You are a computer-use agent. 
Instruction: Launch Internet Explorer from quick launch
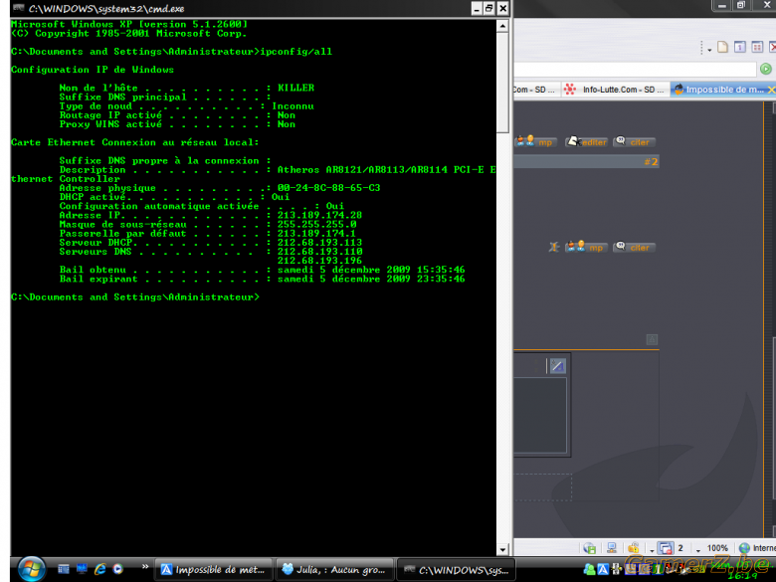(x=99, y=569)
